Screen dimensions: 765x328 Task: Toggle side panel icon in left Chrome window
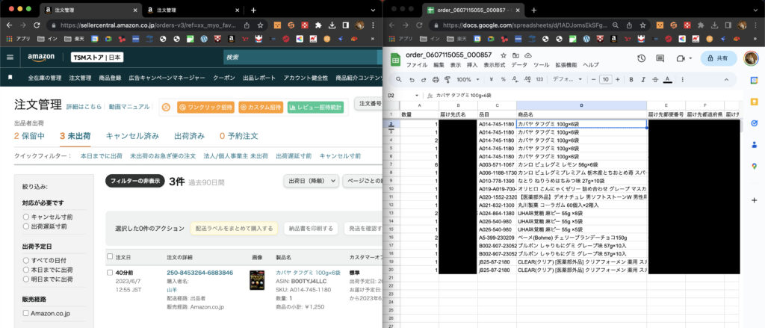tap(345, 25)
